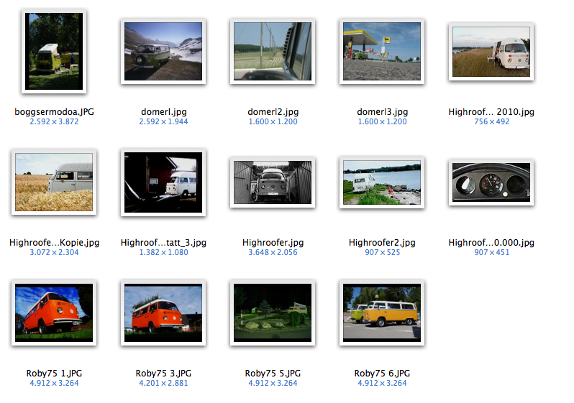Select the dashboard gauges thumbnail
Screen dimensions: 574x403
(491, 182)
